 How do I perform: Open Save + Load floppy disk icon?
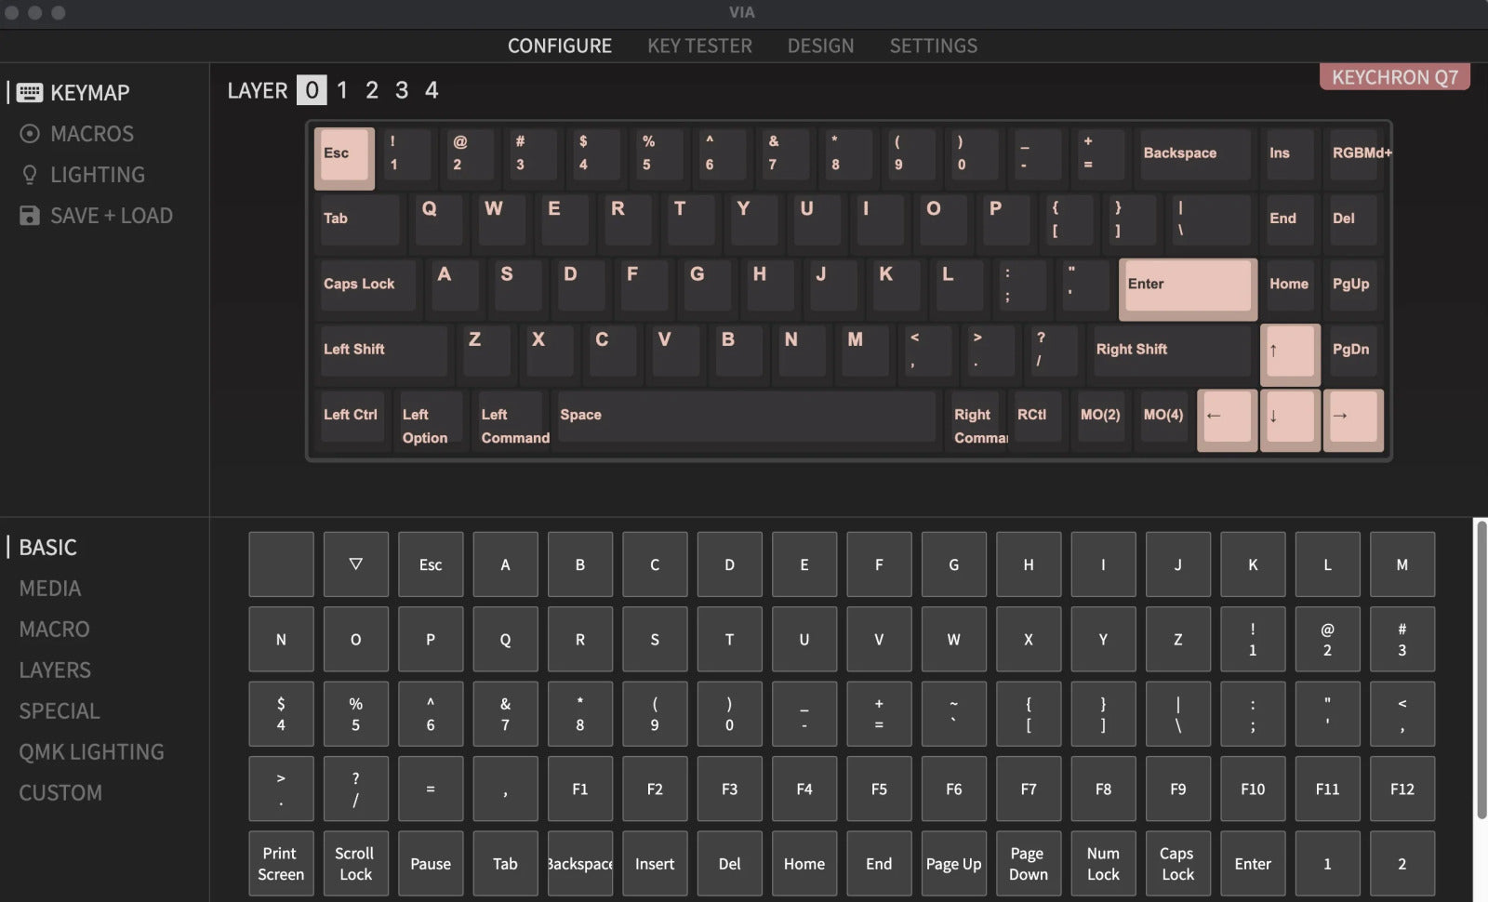pos(30,216)
